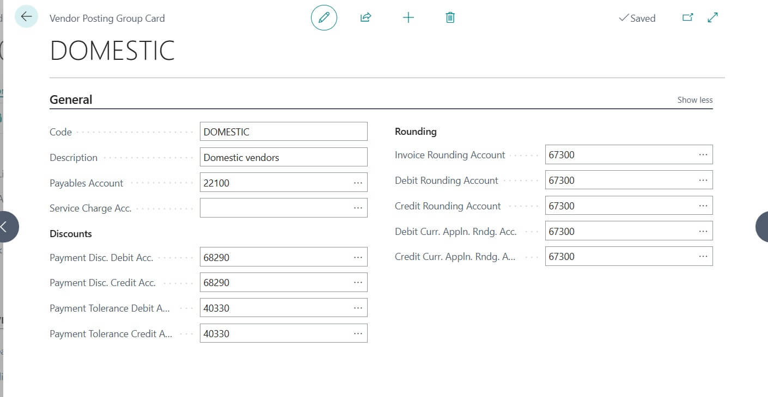This screenshot has height=397, width=768.
Task: Open the Credit Curr. Appln. Rndg. lookup
Action: 704,256
